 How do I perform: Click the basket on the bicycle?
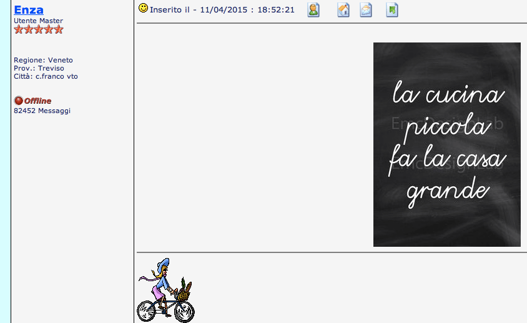(x=183, y=294)
